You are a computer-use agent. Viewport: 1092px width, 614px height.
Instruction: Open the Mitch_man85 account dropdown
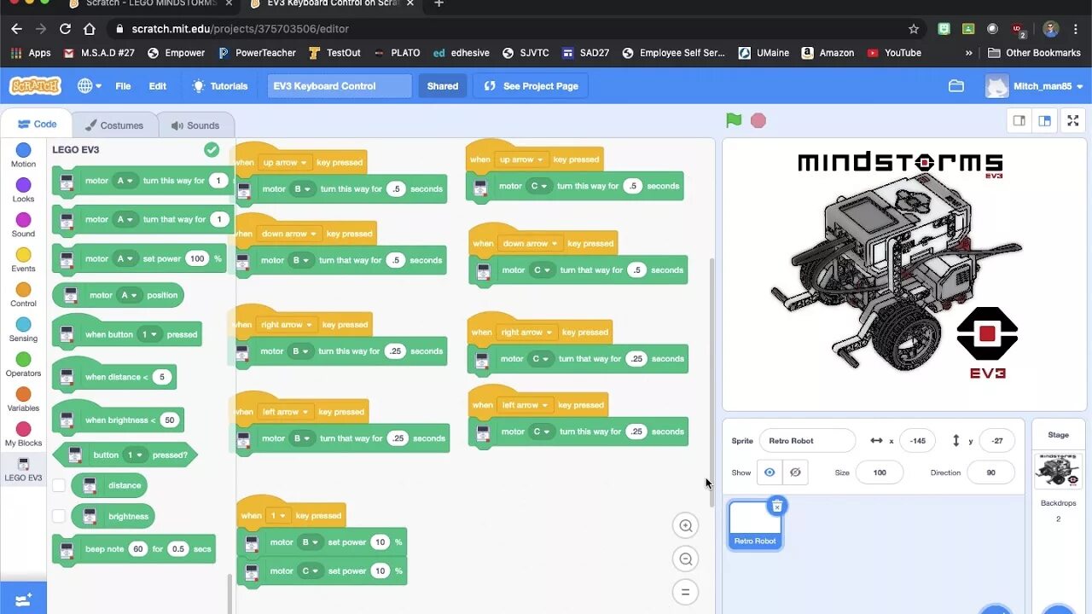pos(1034,86)
